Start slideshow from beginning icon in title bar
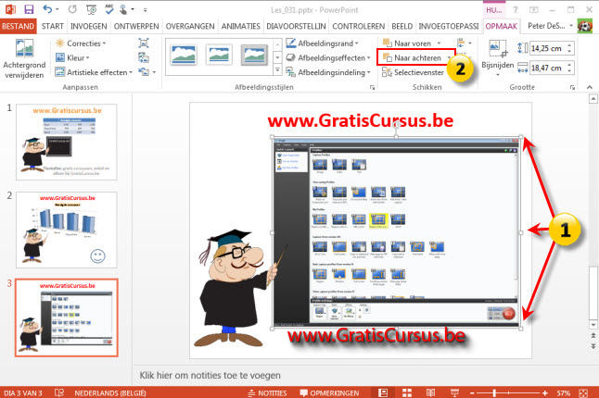Viewport: 599px width, 398px height. coord(91,9)
